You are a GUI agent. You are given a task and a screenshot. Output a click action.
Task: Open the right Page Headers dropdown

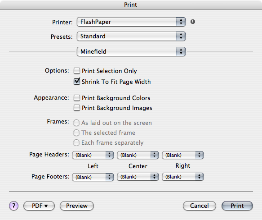pyautogui.click(x=183, y=155)
